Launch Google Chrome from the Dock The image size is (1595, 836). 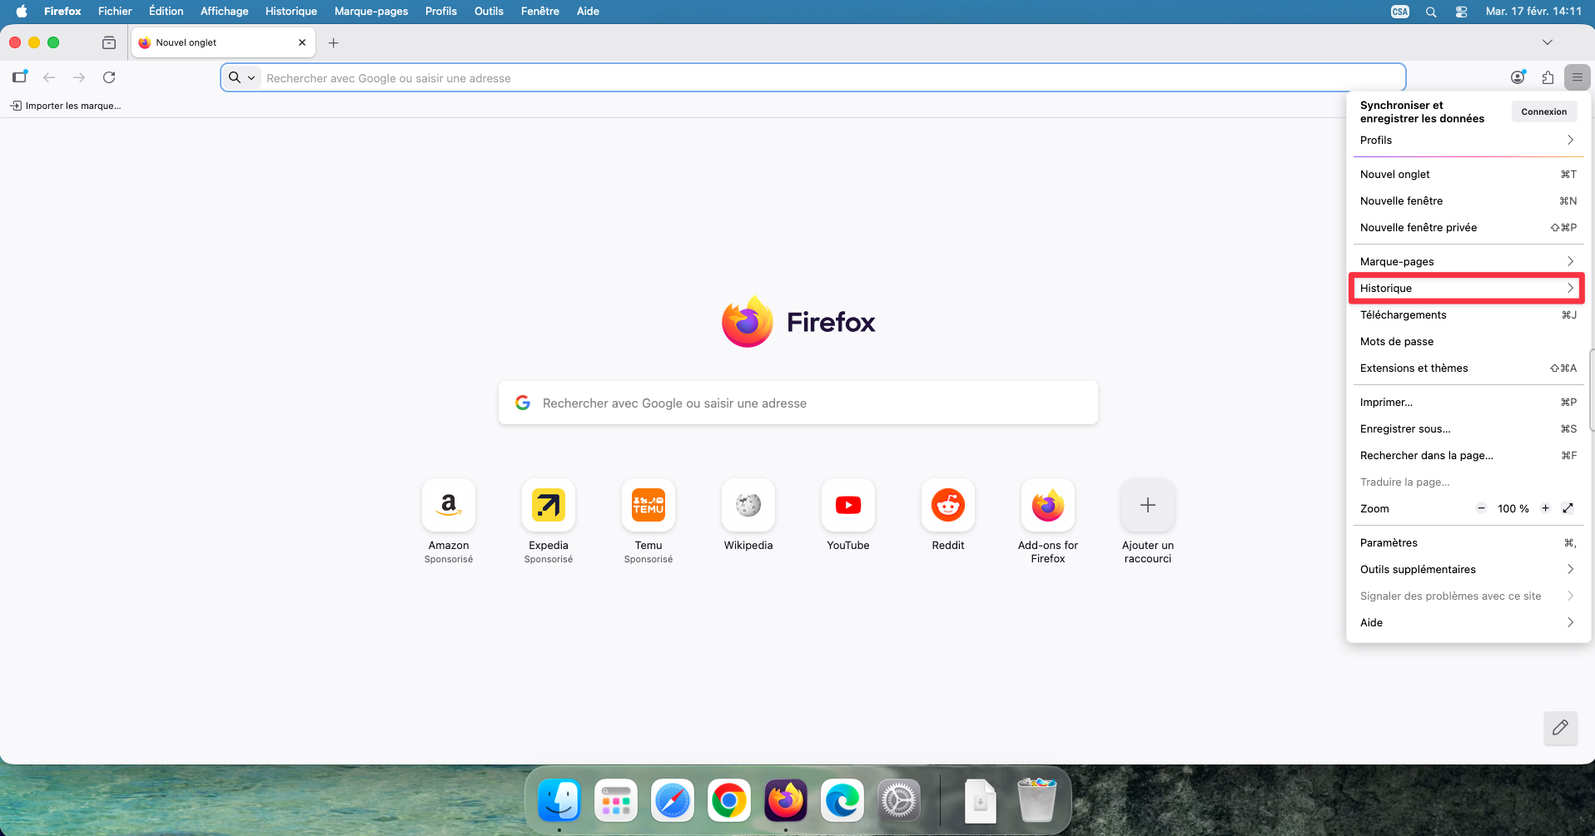tap(729, 801)
